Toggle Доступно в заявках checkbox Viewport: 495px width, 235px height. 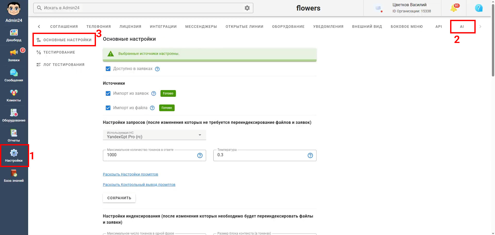pos(108,69)
